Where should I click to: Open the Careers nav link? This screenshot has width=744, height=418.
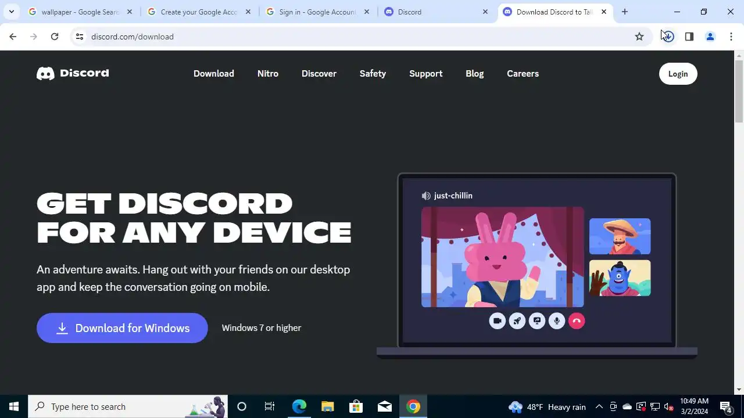pyautogui.click(x=523, y=74)
